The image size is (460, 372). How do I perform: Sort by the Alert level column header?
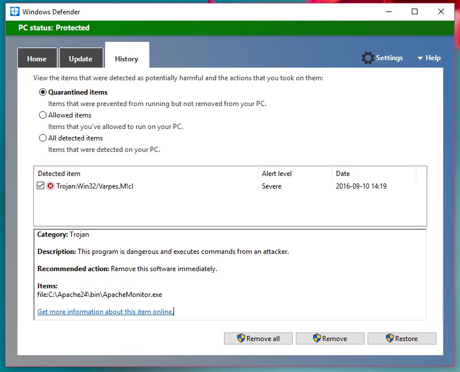pos(295,174)
